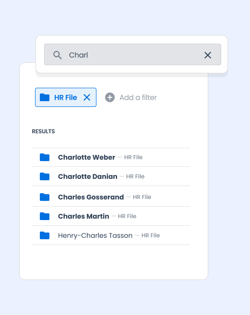The image size is (250, 315).
Task: Click folder icon beside Charles Gosserand
Action: coord(45,197)
